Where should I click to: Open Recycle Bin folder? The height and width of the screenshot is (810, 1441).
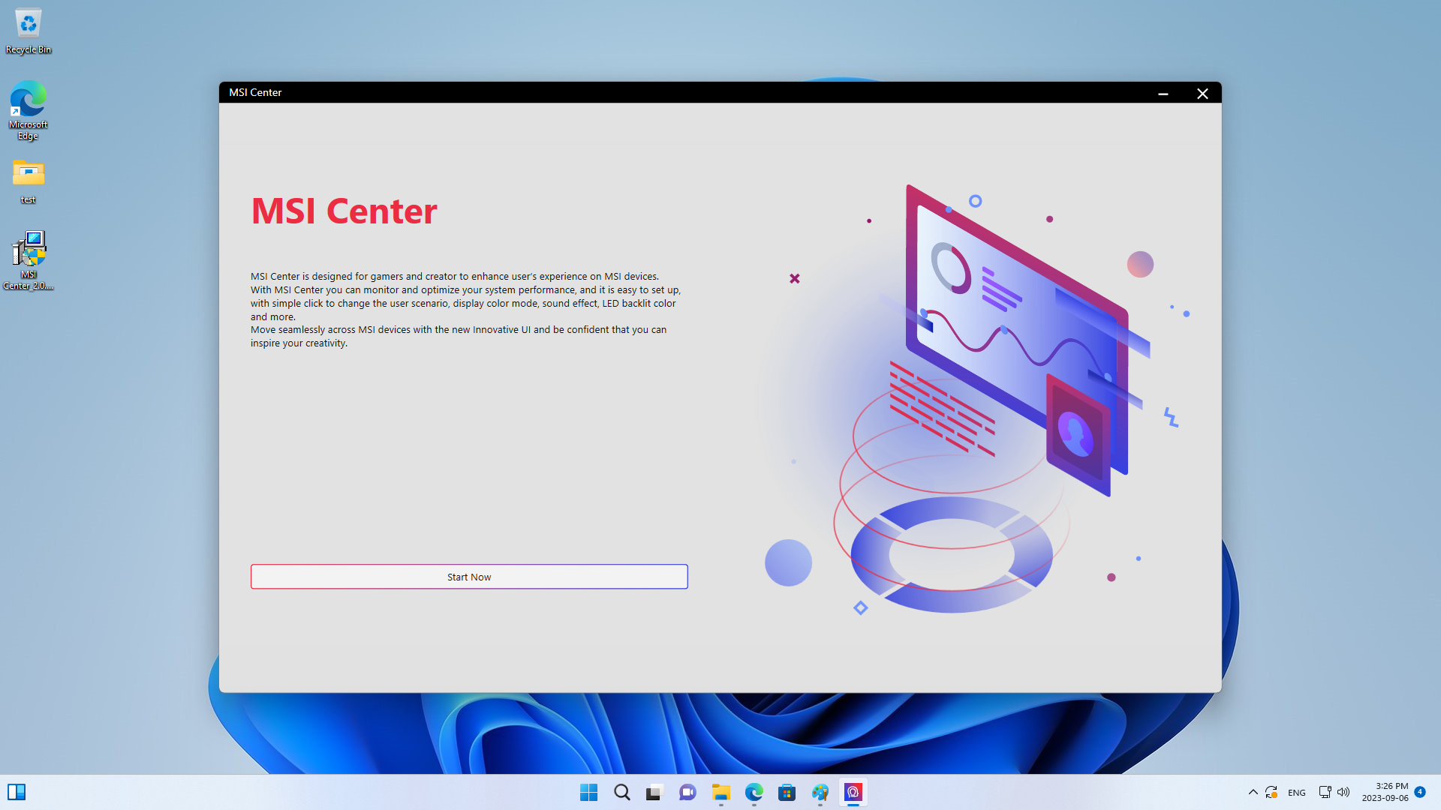[29, 31]
